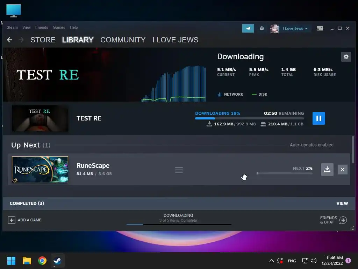Screen dimensions: 358x269
Task: Open the Games menu
Action: tap(59, 27)
